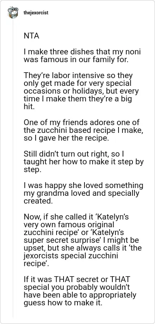The height and width of the screenshot is (324, 155).
Task: Select the paragraph starting 'I make three dishes'
Action: (x=82, y=56)
